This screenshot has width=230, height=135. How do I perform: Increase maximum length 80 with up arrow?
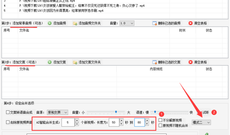[147, 120]
